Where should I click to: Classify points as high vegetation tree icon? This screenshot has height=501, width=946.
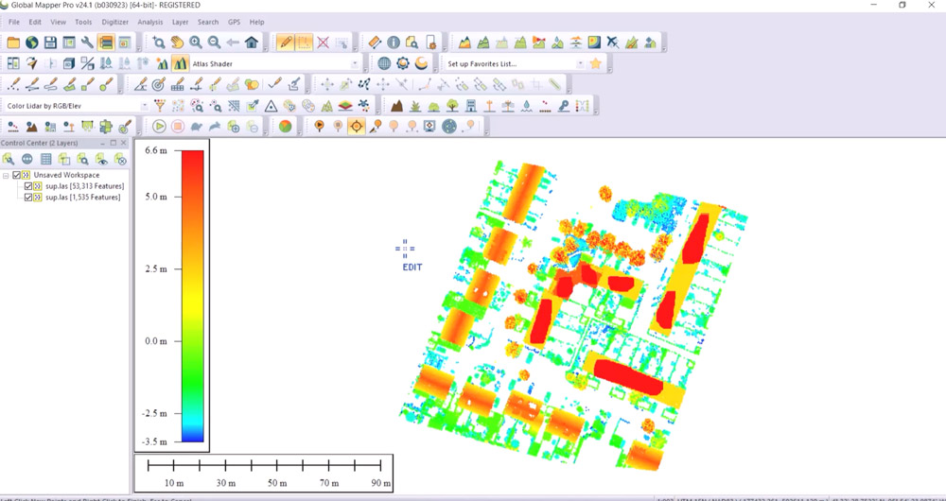(452, 106)
